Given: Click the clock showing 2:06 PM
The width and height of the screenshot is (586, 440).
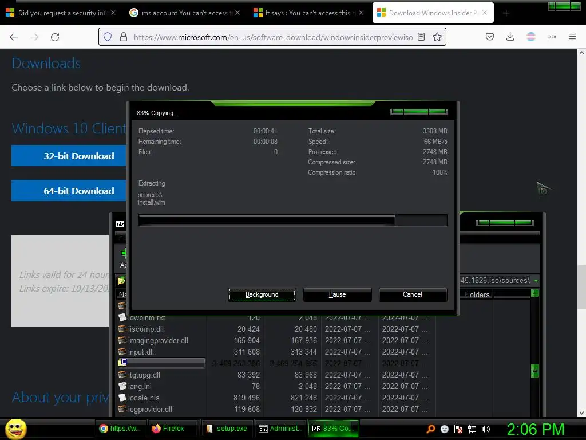Looking at the screenshot, I should pos(535,429).
